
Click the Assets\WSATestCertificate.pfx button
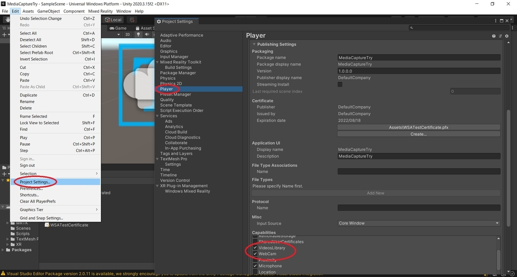(x=419, y=127)
